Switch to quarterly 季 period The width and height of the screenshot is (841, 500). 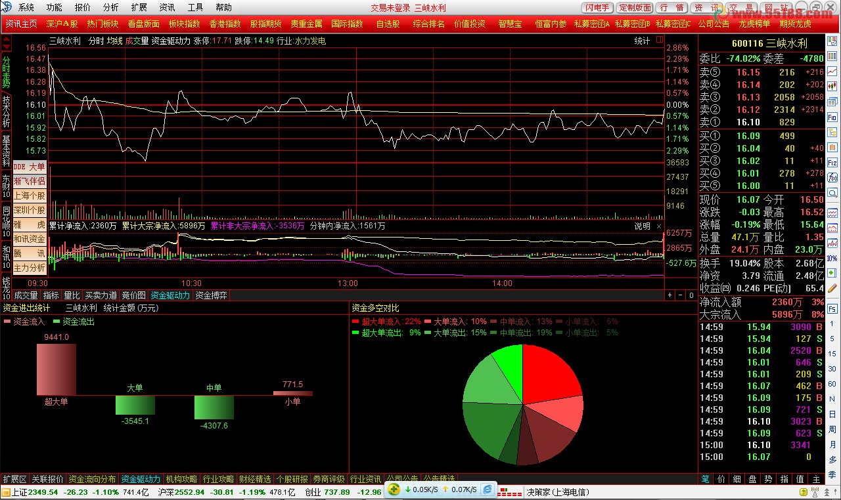[832, 474]
